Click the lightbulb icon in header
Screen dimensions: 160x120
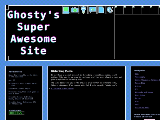tap(84, 10)
